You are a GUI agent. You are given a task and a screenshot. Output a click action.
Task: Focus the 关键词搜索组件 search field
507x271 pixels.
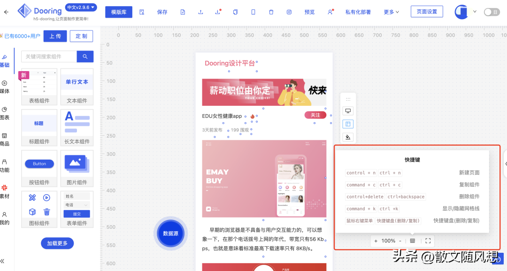49,56
